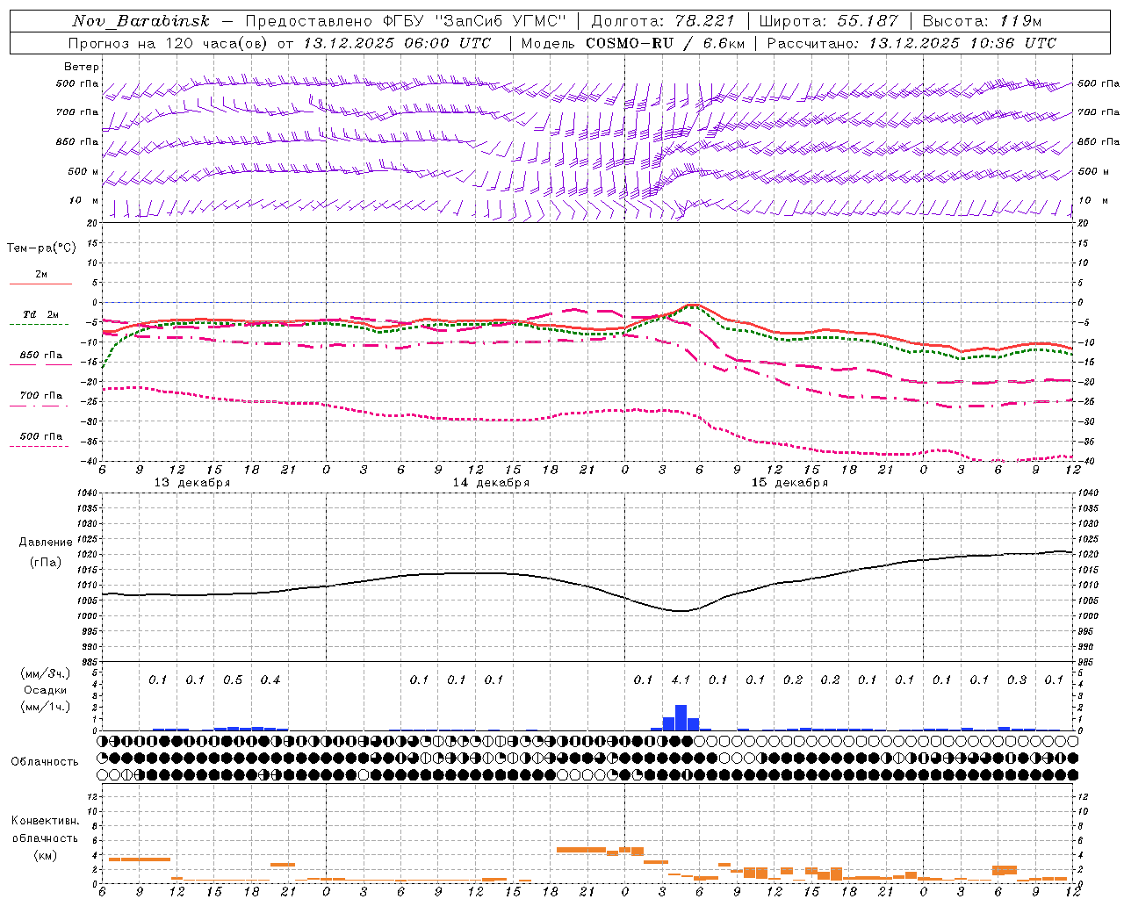This screenshot has width=1124, height=899.
Task: Click the Широта: 55.187 value
Action: (x=829, y=21)
